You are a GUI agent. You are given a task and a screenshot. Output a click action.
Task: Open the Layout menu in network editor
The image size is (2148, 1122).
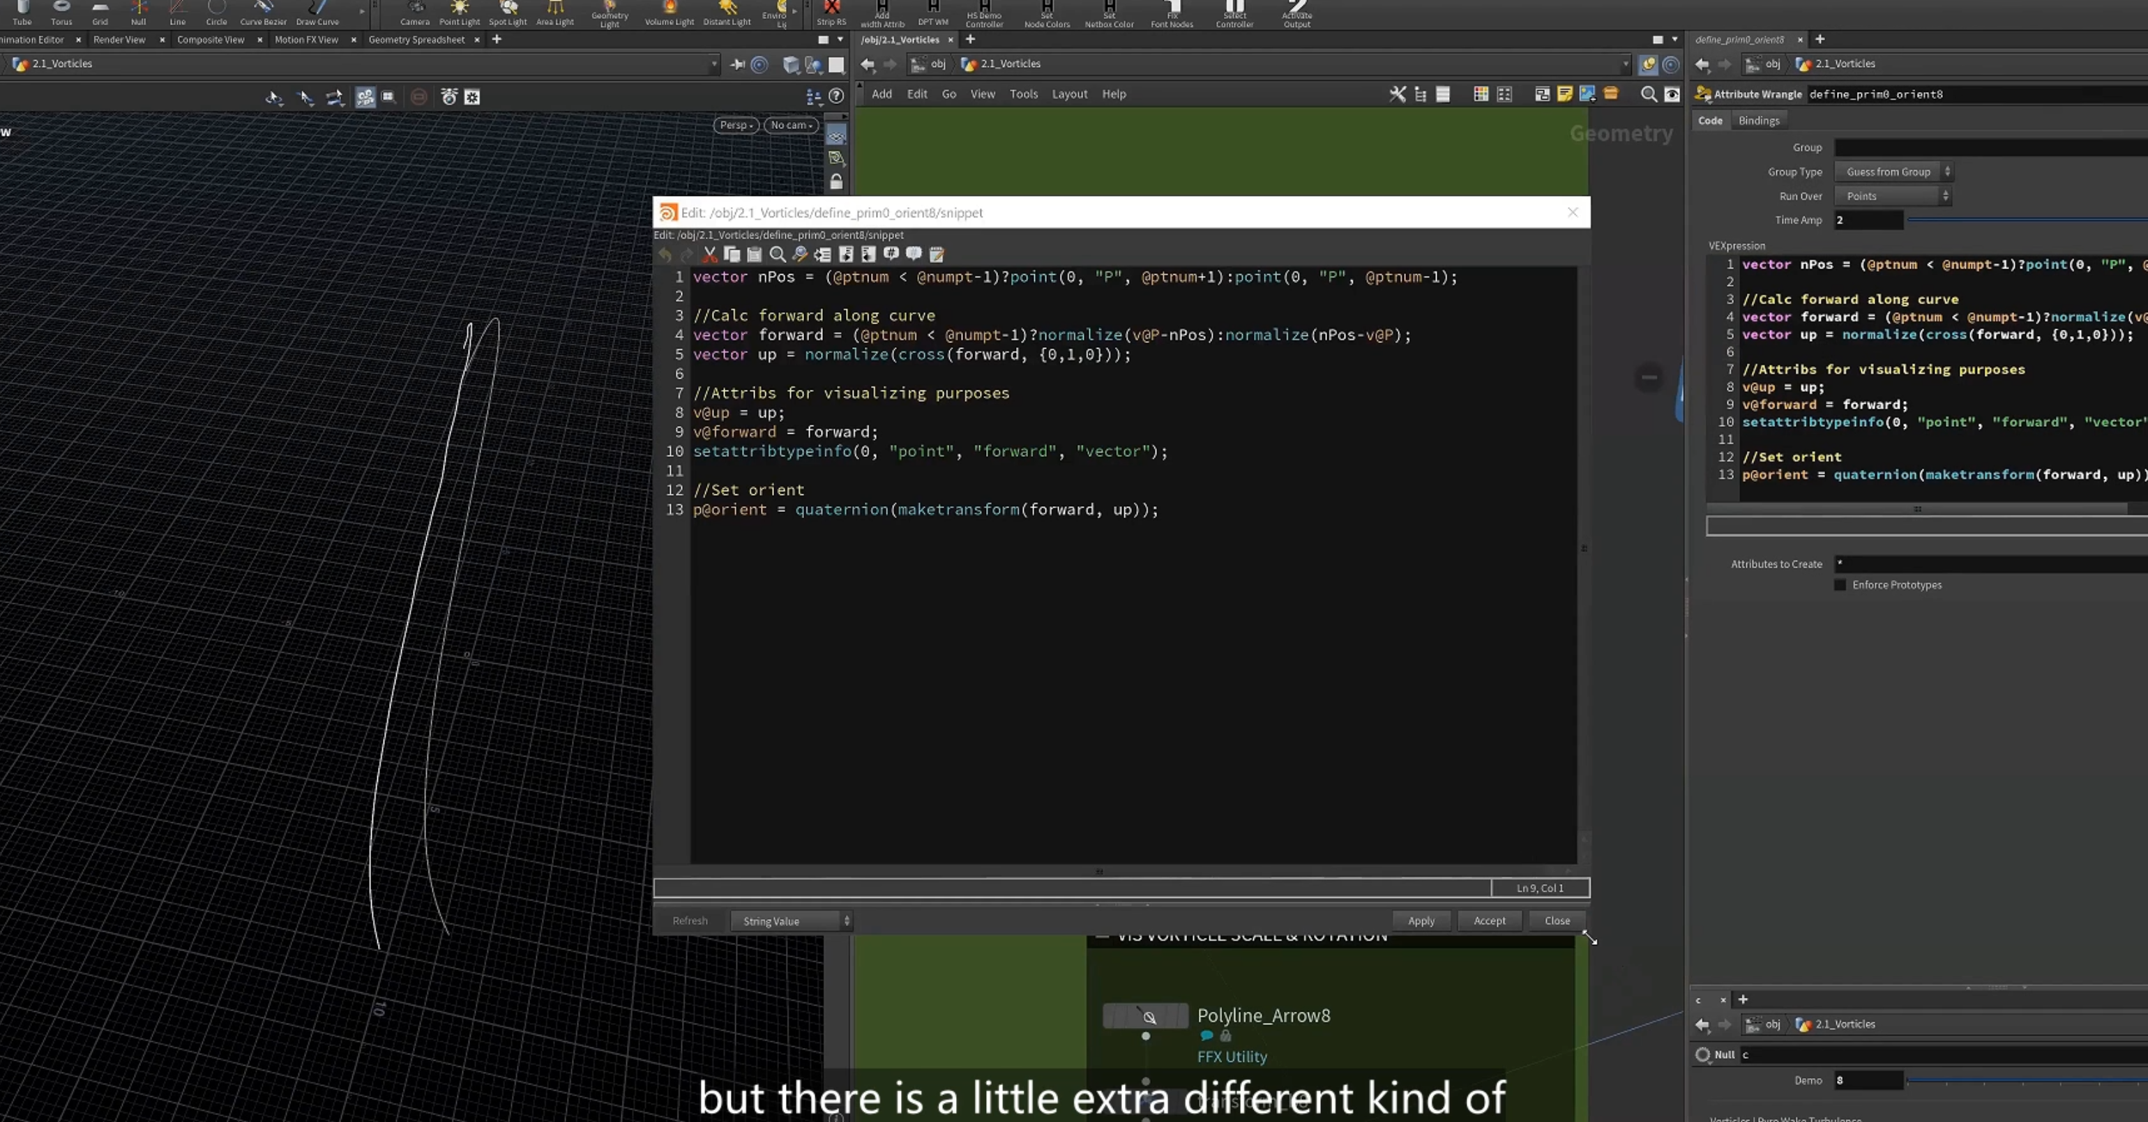pos(1069,94)
